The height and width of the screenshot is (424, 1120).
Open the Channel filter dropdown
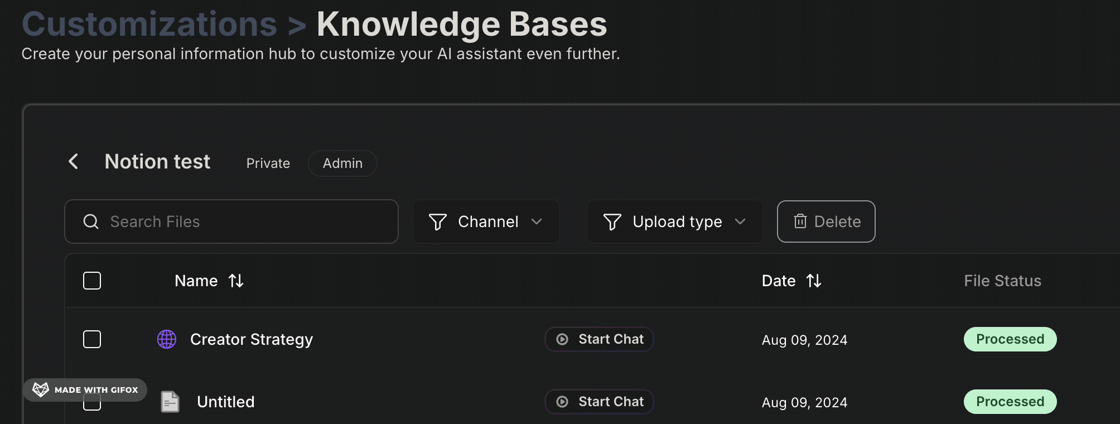486,221
